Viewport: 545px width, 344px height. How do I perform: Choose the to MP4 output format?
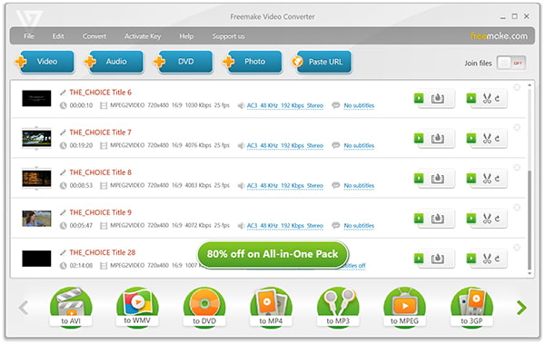click(271, 307)
